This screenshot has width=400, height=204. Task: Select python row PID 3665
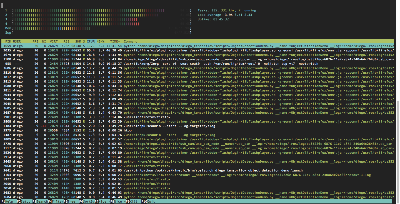tap(197, 161)
